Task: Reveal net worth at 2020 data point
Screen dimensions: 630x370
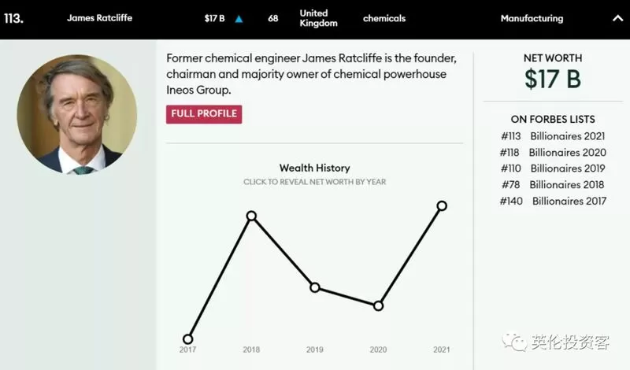Action: [x=378, y=306]
